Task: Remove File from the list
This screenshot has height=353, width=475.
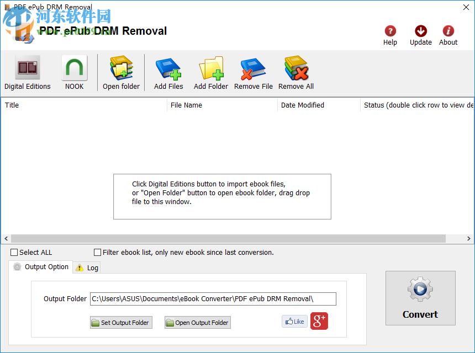Action: tap(253, 72)
